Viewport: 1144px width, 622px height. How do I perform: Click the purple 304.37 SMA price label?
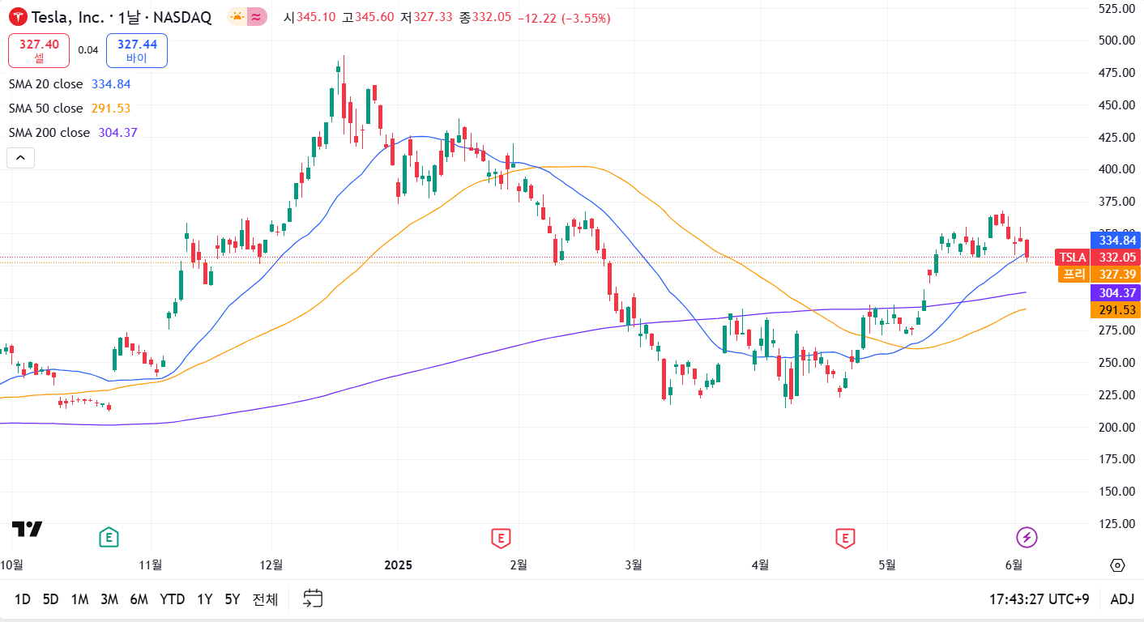[1116, 292]
